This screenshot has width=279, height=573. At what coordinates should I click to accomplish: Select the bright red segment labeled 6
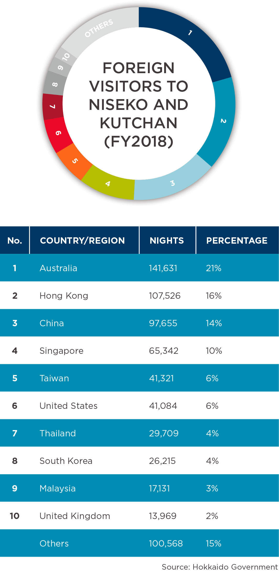click(x=58, y=133)
